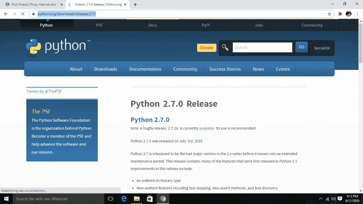Open the volume speaker tray icon
The image size is (363, 204).
pos(333,199)
